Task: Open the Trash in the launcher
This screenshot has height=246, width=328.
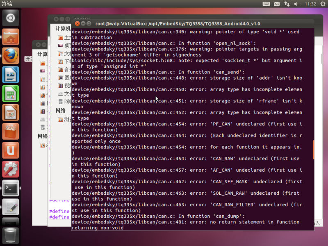Action: [10, 235]
